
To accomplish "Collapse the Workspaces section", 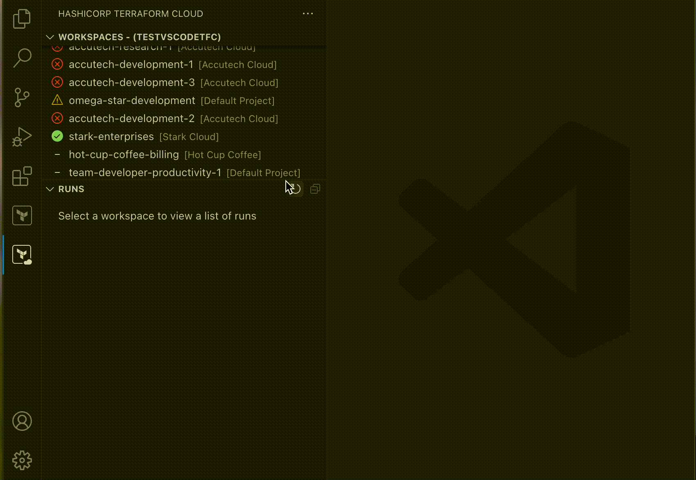I will point(50,37).
